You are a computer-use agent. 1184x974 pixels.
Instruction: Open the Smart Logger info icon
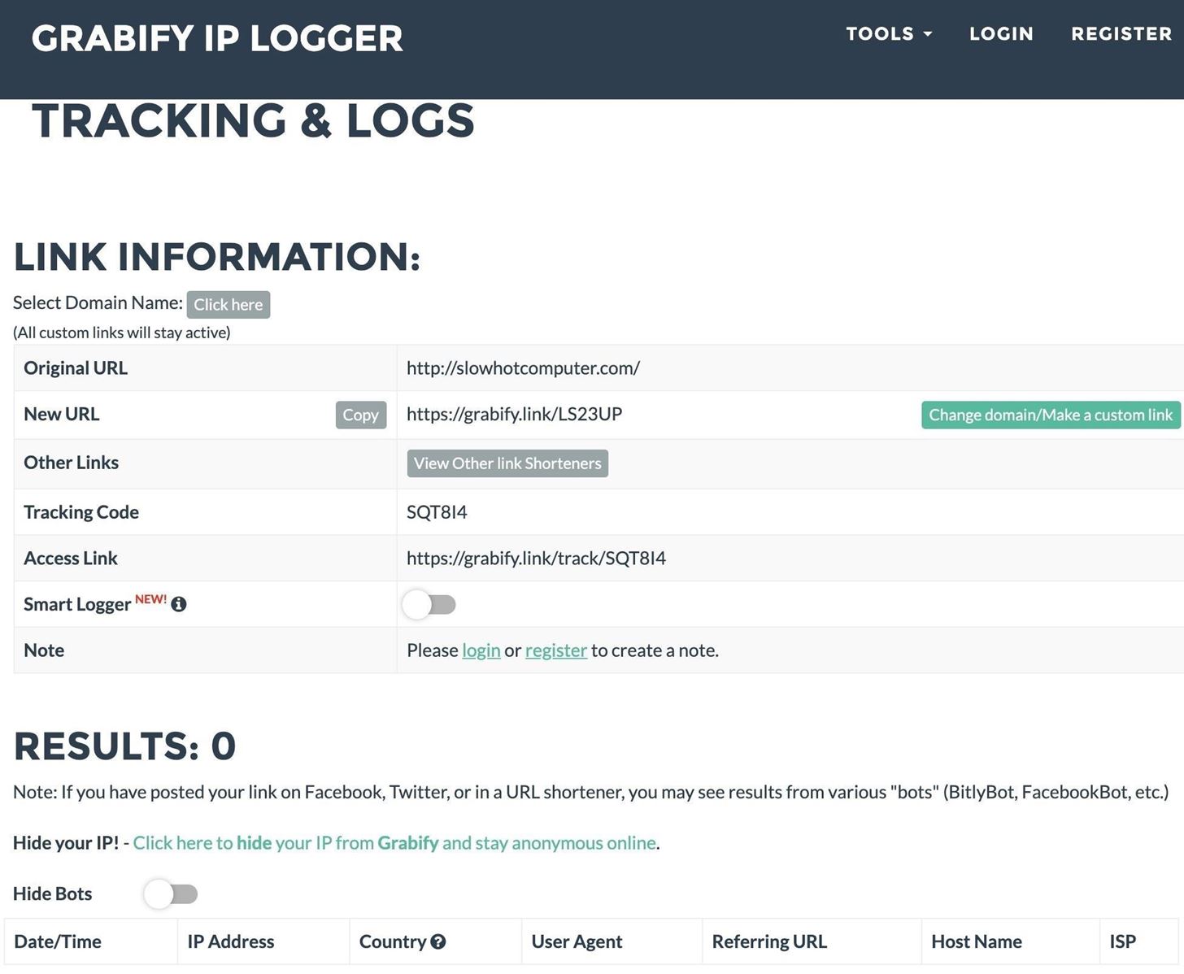coord(179,604)
